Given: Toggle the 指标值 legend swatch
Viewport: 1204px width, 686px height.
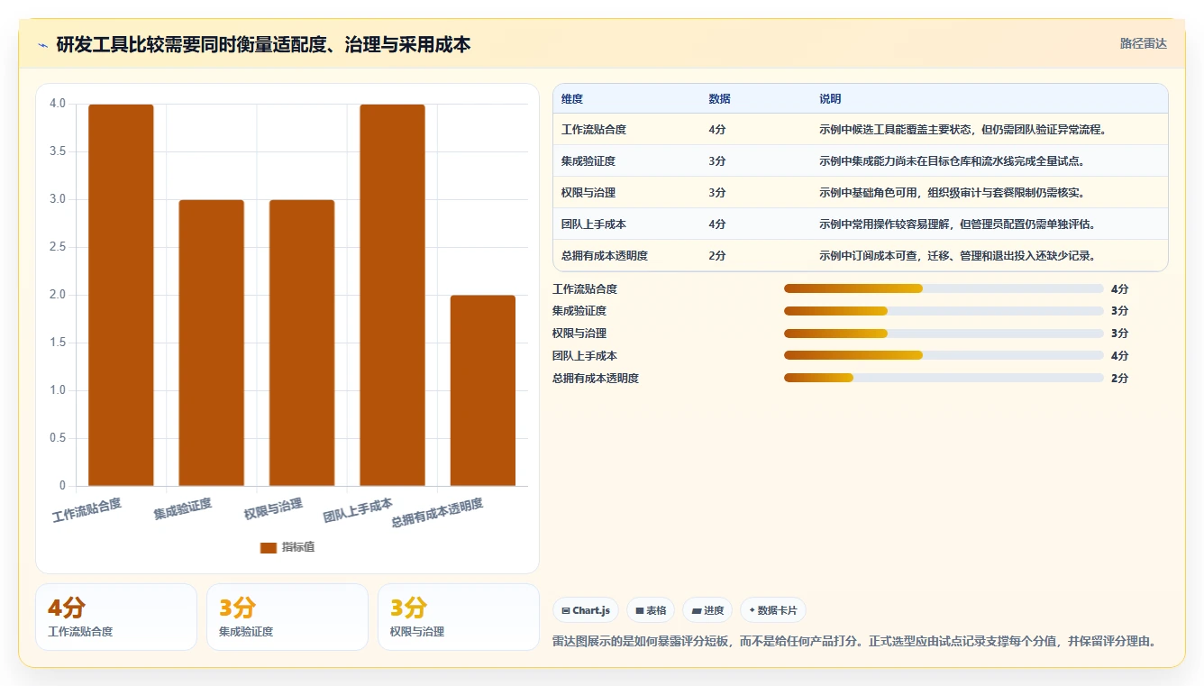Looking at the screenshot, I should click(x=268, y=547).
